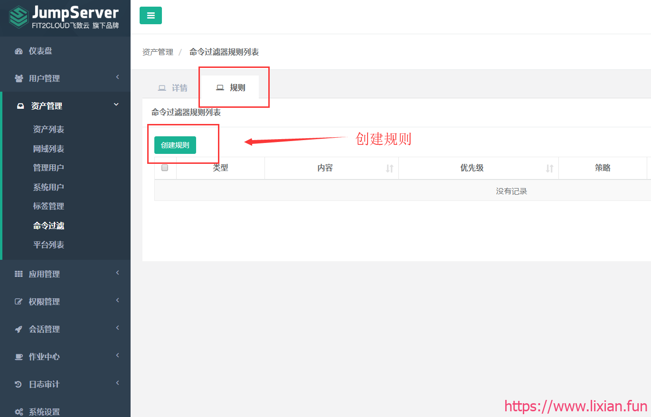Expand the 日志审计 menu arrow

pyautogui.click(x=117, y=383)
